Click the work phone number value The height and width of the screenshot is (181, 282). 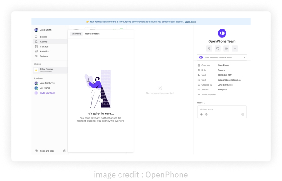[x=225, y=75]
